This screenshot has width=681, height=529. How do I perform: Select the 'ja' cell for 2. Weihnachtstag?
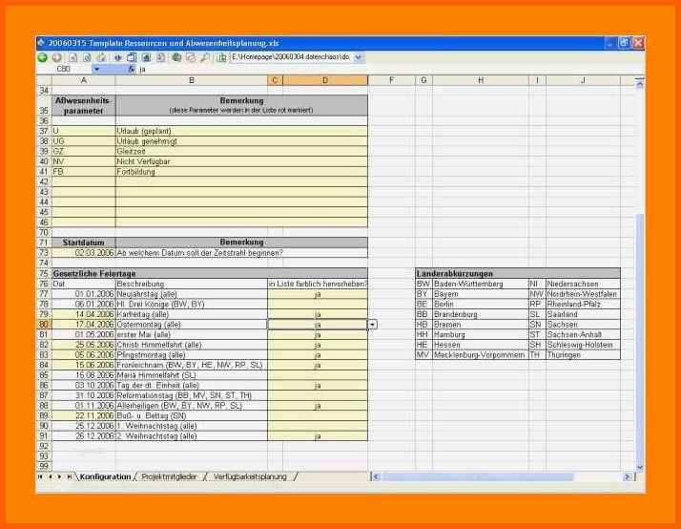coord(318,436)
